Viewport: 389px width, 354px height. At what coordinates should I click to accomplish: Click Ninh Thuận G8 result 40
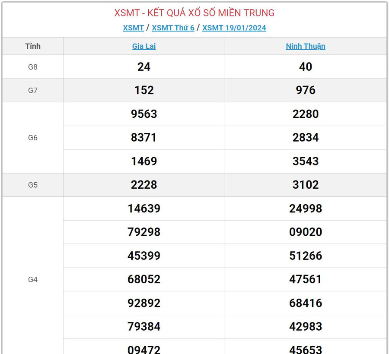[306, 67]
